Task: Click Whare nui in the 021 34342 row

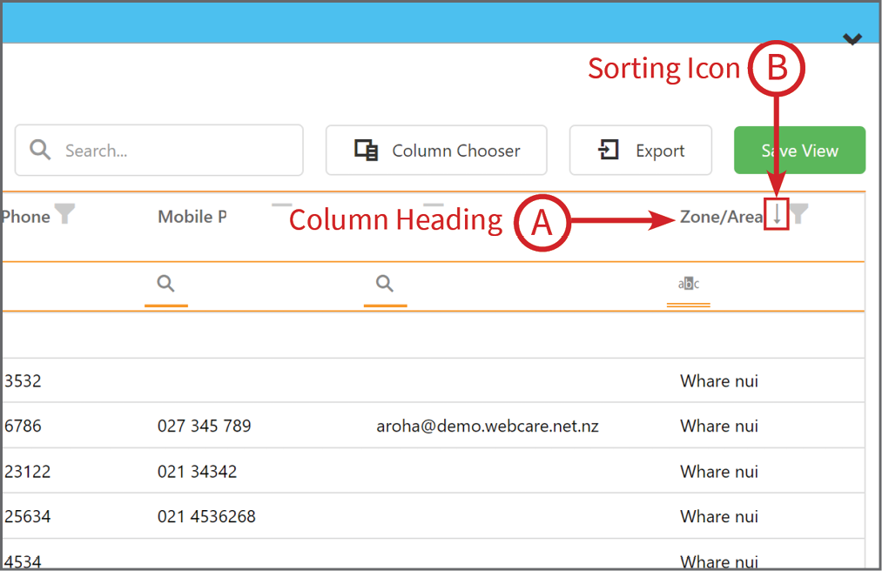Action: pyautogui.click(x=719, y=472)
